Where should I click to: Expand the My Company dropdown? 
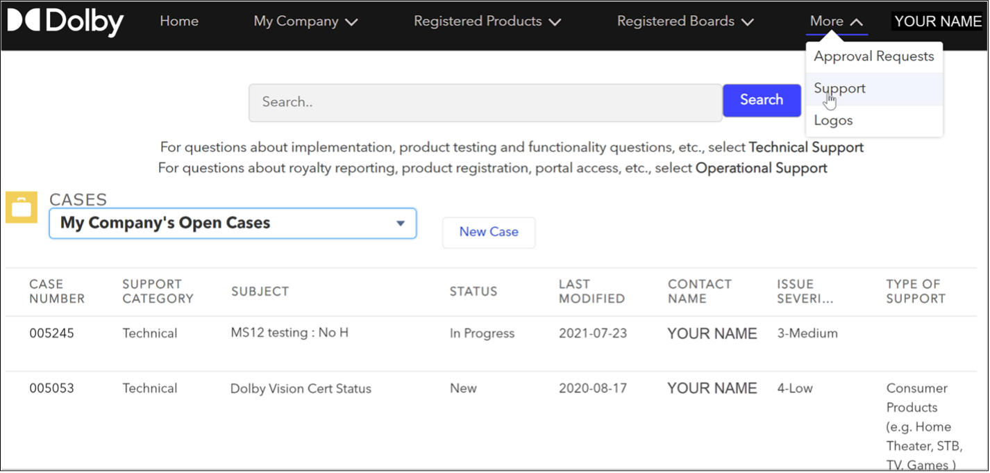(x=305, y=22)
